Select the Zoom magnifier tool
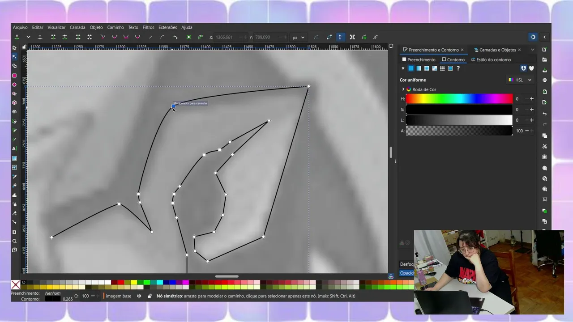Screen dimensions: 573x322 tap(14, 241)
